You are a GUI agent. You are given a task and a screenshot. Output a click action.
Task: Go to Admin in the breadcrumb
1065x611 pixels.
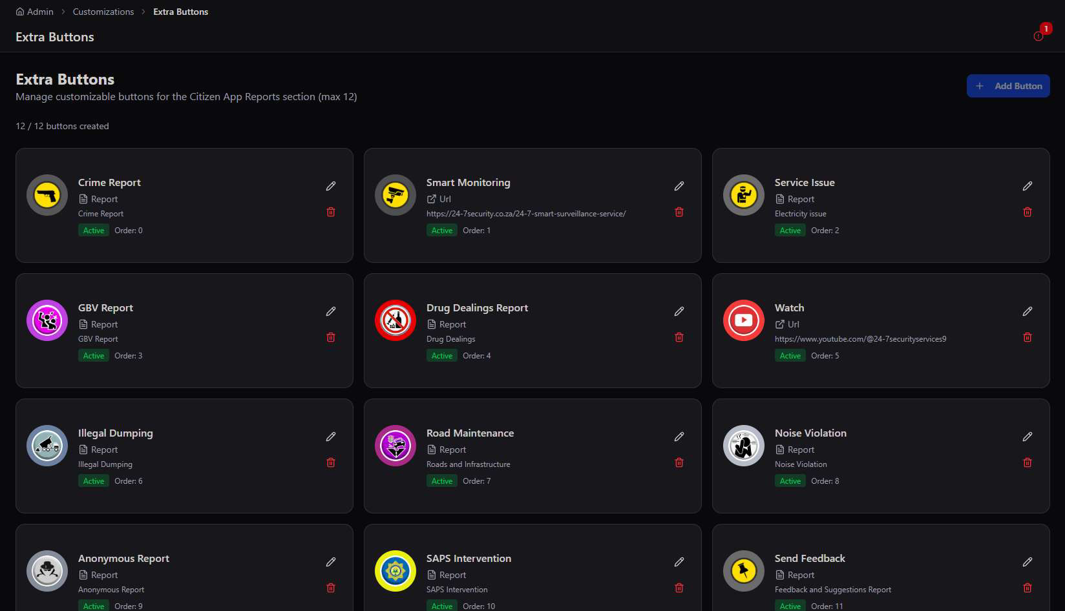[x=35, y=12]
